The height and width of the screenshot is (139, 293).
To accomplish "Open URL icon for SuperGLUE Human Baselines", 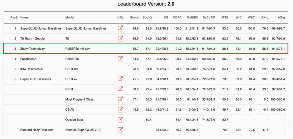I will 120,28.
